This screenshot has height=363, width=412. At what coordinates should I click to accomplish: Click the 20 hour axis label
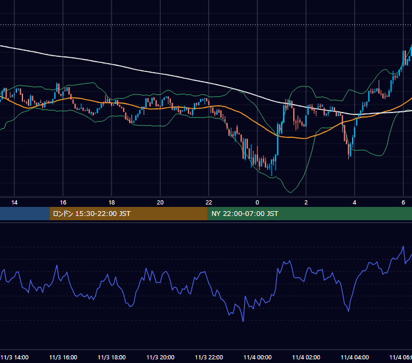161,203
